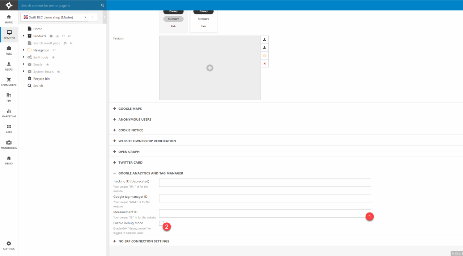The width and height of the screenshot is (463, 256).
Task: Click the Secondary button style preview
Action: pyautogui.click(x=173, y=19)
